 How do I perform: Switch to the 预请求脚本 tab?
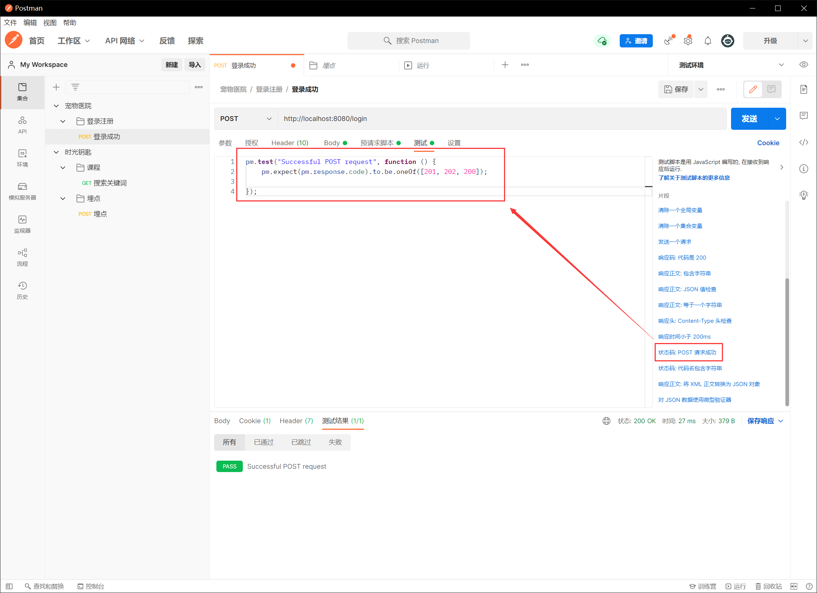[377, 143]
